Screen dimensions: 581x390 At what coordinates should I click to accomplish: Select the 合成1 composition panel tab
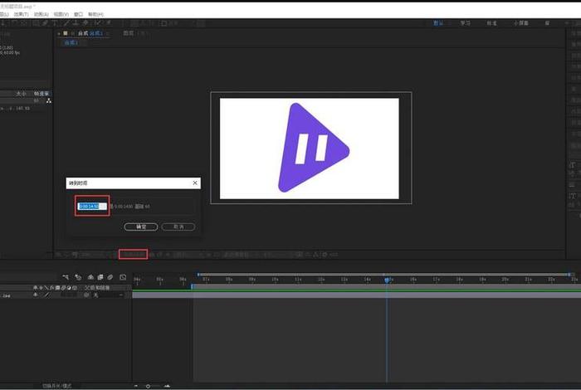90,33
